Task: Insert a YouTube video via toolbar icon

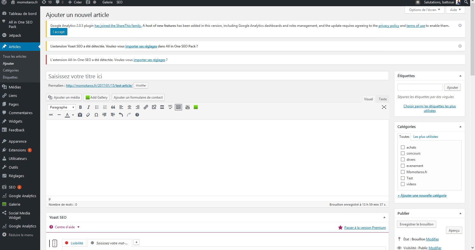Action: 188,107
